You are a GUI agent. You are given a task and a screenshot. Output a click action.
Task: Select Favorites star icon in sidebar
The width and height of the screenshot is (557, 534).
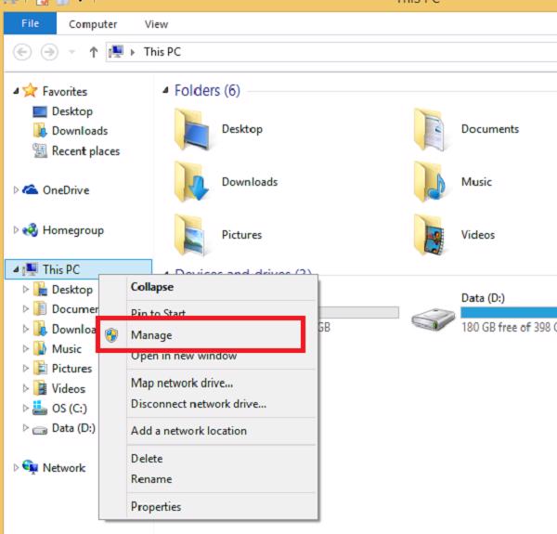click(x=30, y=90)
